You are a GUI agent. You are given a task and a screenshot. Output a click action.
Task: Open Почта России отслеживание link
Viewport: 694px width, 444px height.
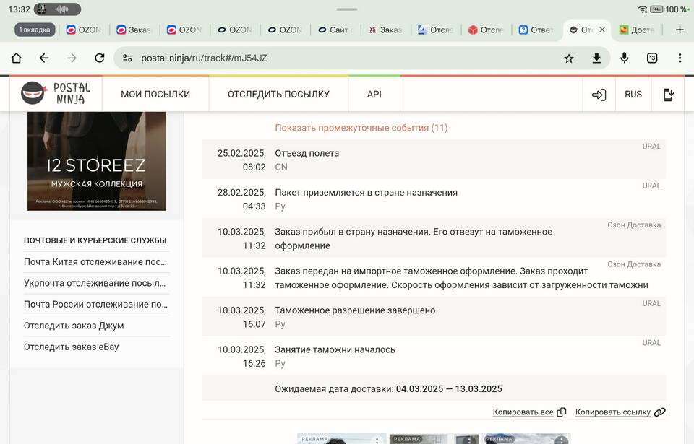tap(96, 304)
